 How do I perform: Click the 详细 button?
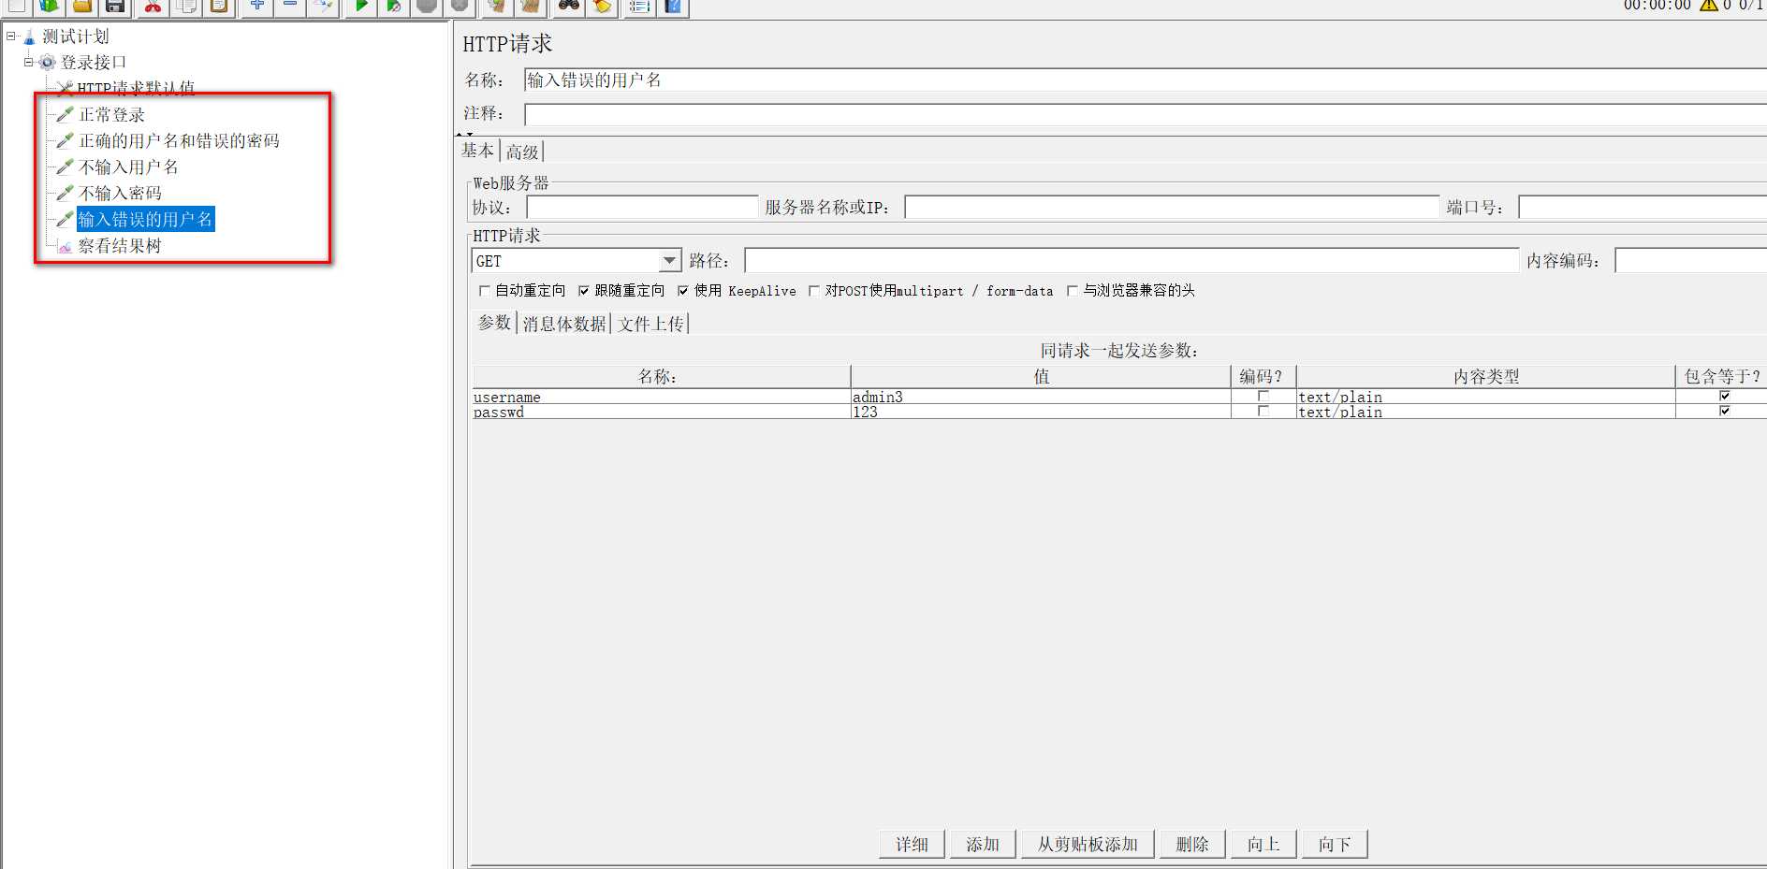(912, 845)
